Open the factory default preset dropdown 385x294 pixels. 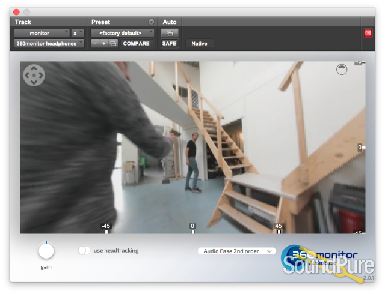(x=123, y=33)
